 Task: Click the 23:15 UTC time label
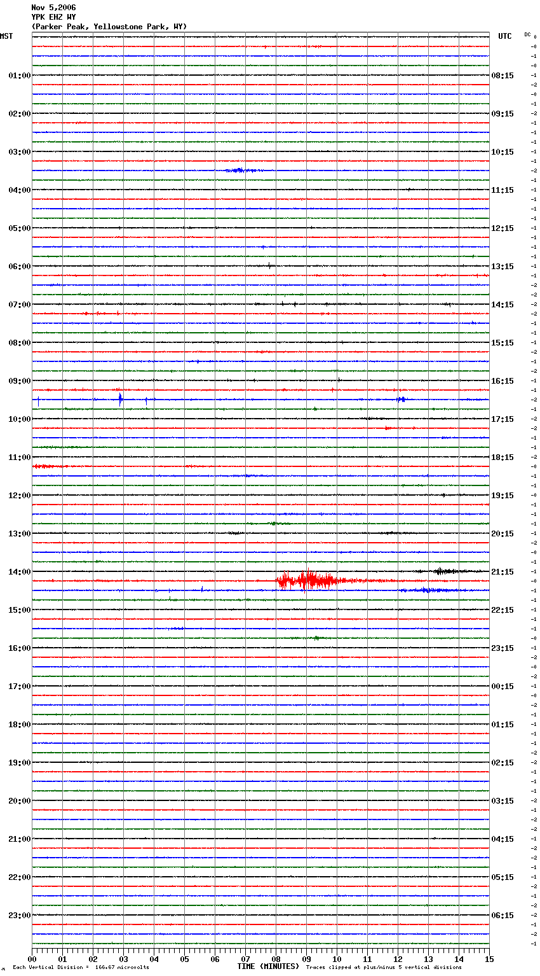pos(503,648)
